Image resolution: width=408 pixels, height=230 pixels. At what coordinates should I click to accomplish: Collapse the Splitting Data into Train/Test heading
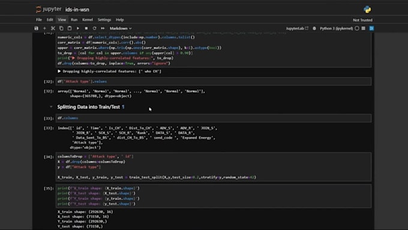[51, 106]
